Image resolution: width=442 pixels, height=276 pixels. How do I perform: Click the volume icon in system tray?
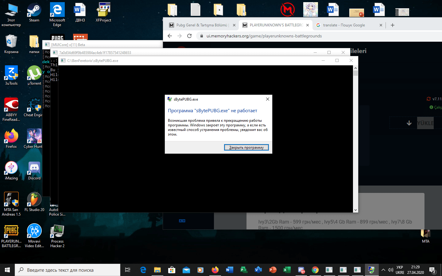[390, 270]
